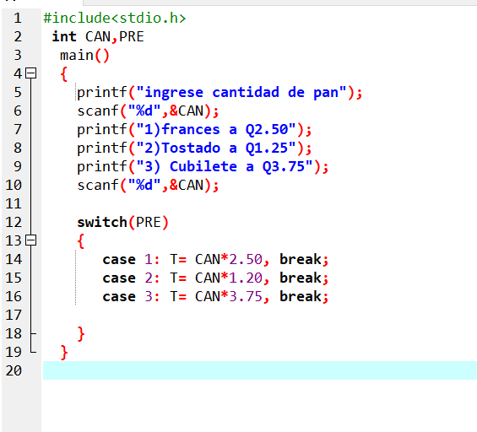
Task: Click line number 20 in the gutter
Action: 14,370
